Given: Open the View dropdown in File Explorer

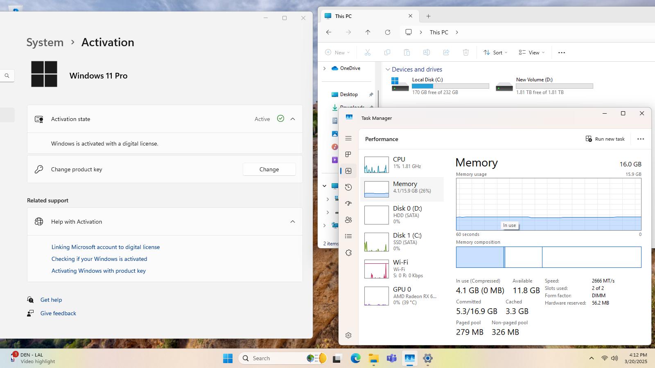Looking at the screenshot, I should [532, 53].
